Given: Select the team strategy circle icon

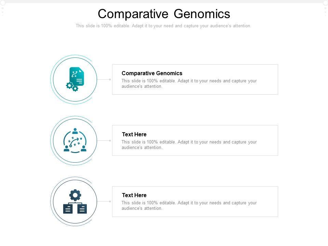Looking at the screenshot, I should 75,140.
